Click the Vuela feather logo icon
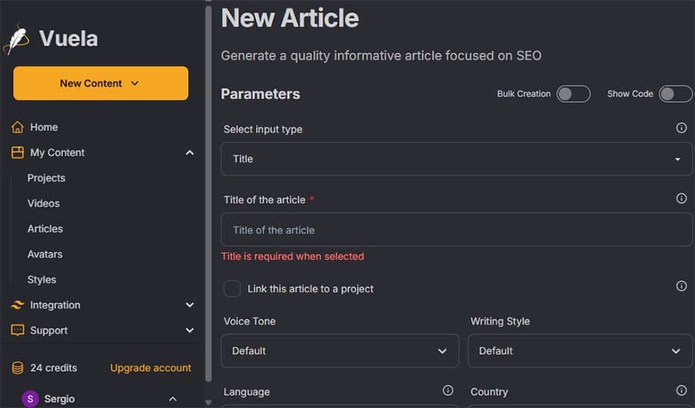695x408 pixels. (17, 39)
